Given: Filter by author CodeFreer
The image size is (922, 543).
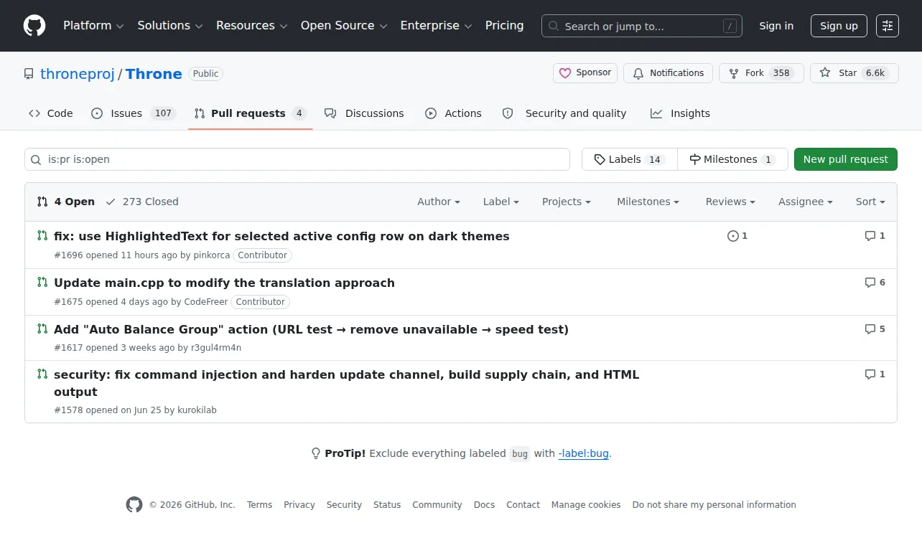Looking at the screenshot, I should (205, 302).
